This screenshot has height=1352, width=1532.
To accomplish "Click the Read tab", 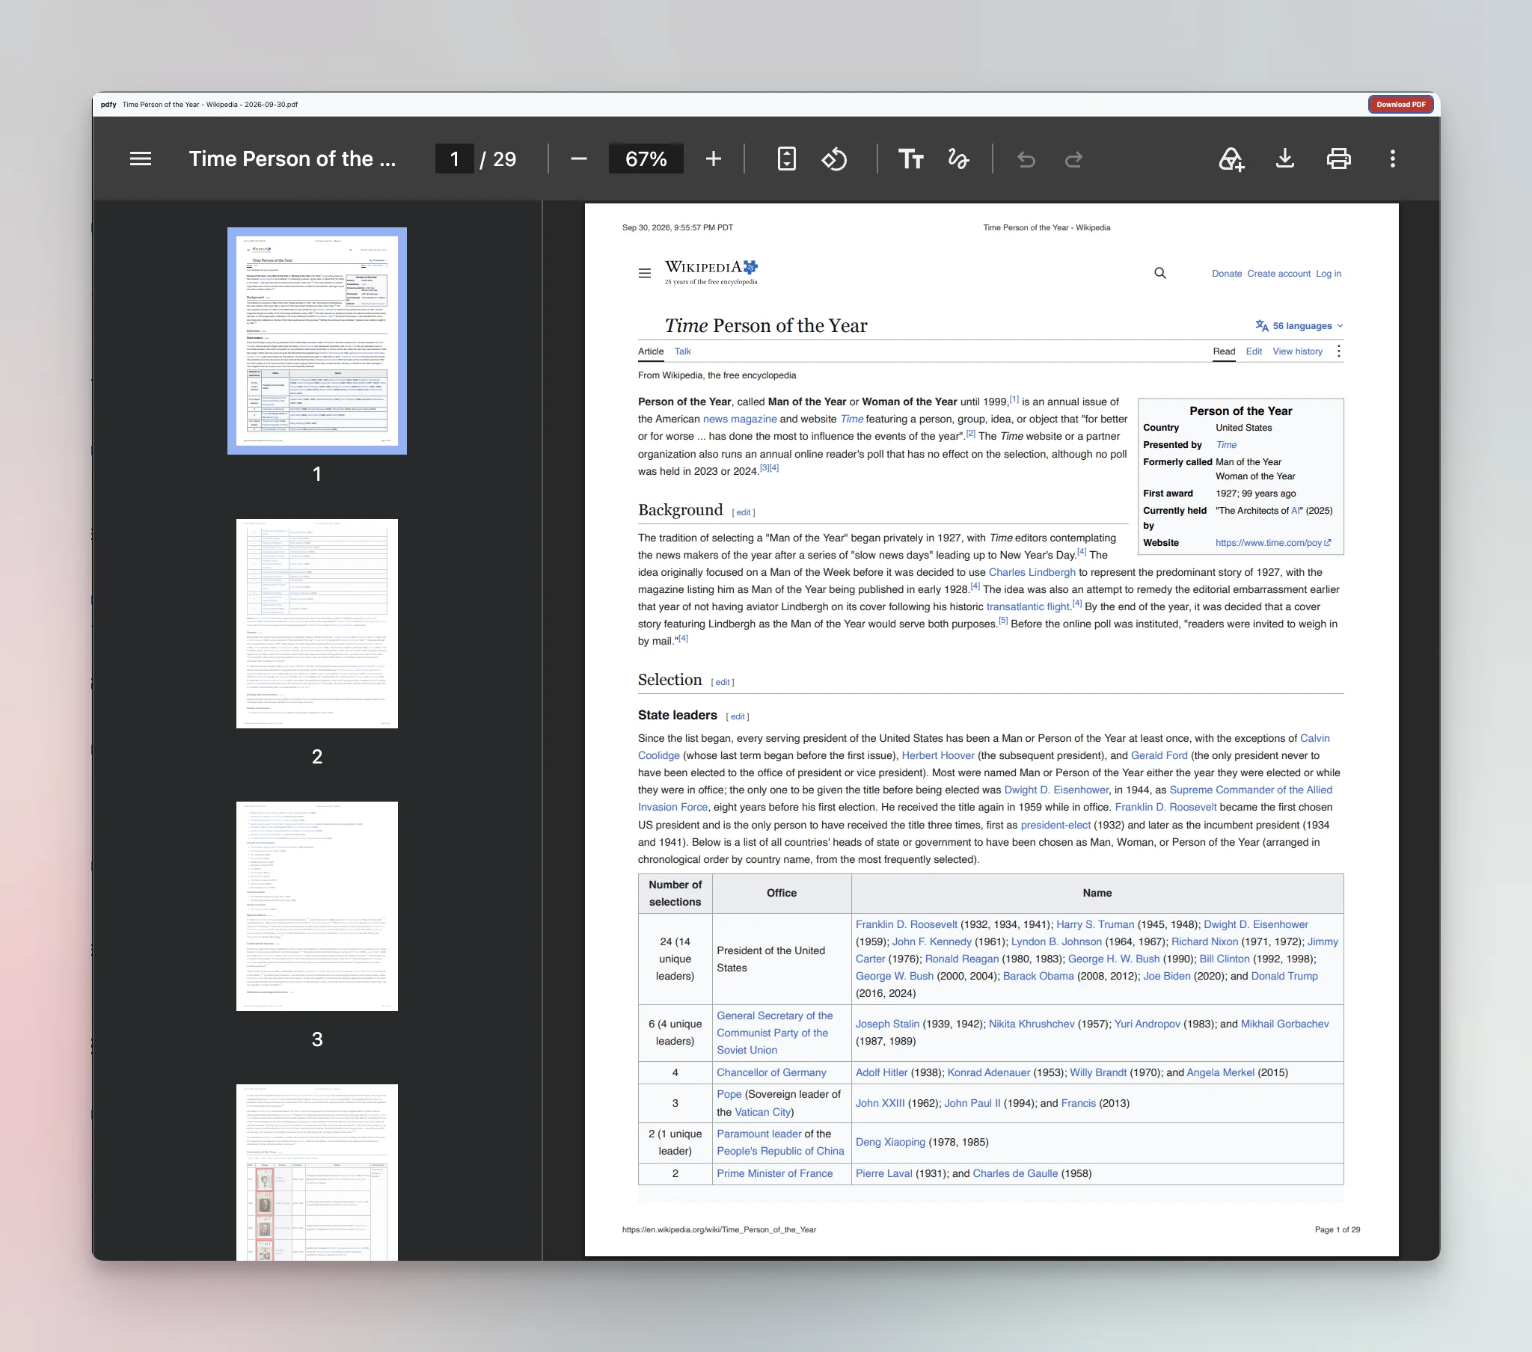I will coord(1224,351).
